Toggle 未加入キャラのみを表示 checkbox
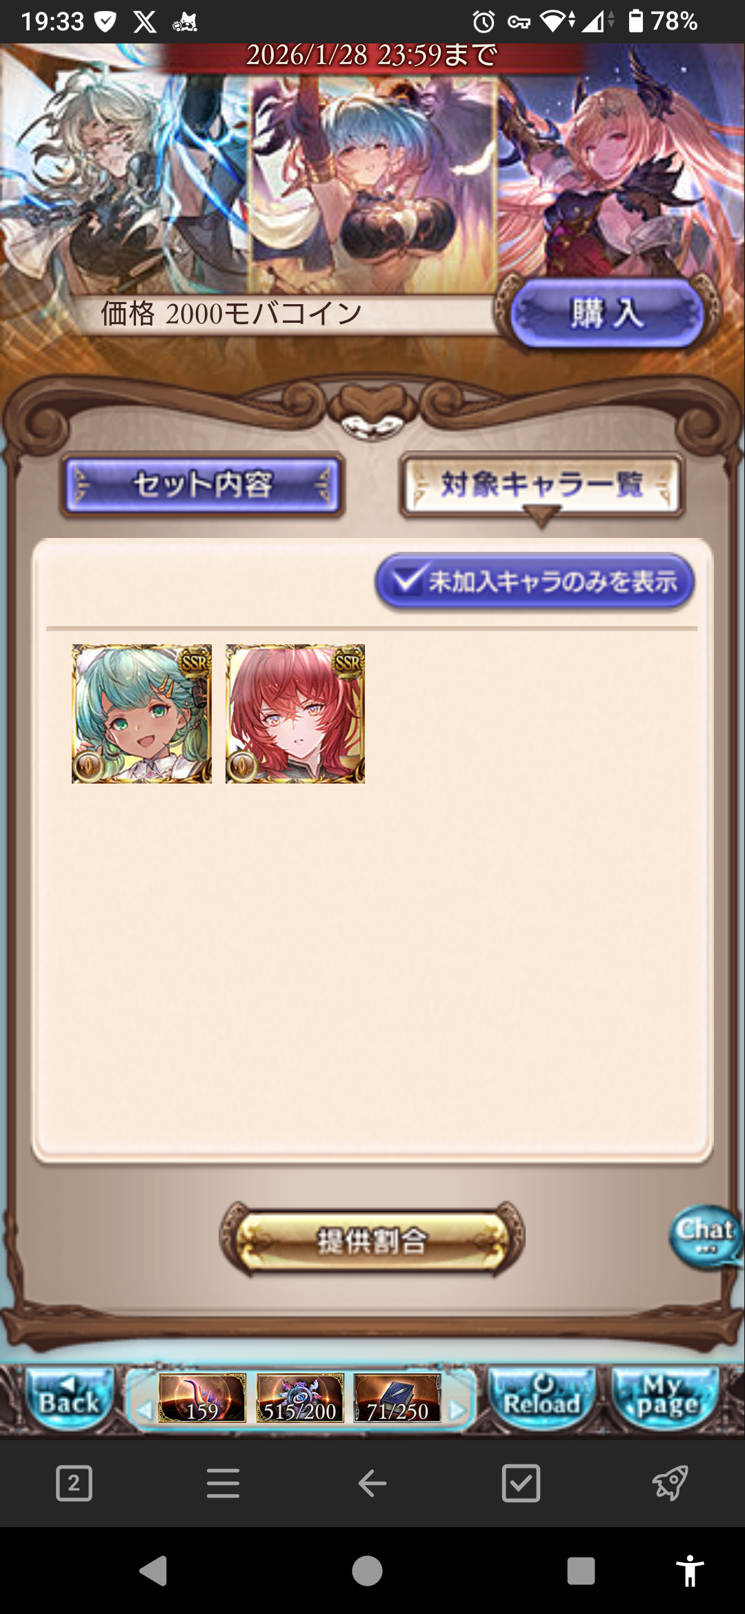 535,581
